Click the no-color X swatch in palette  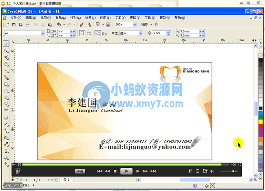[x=261, y=56]
